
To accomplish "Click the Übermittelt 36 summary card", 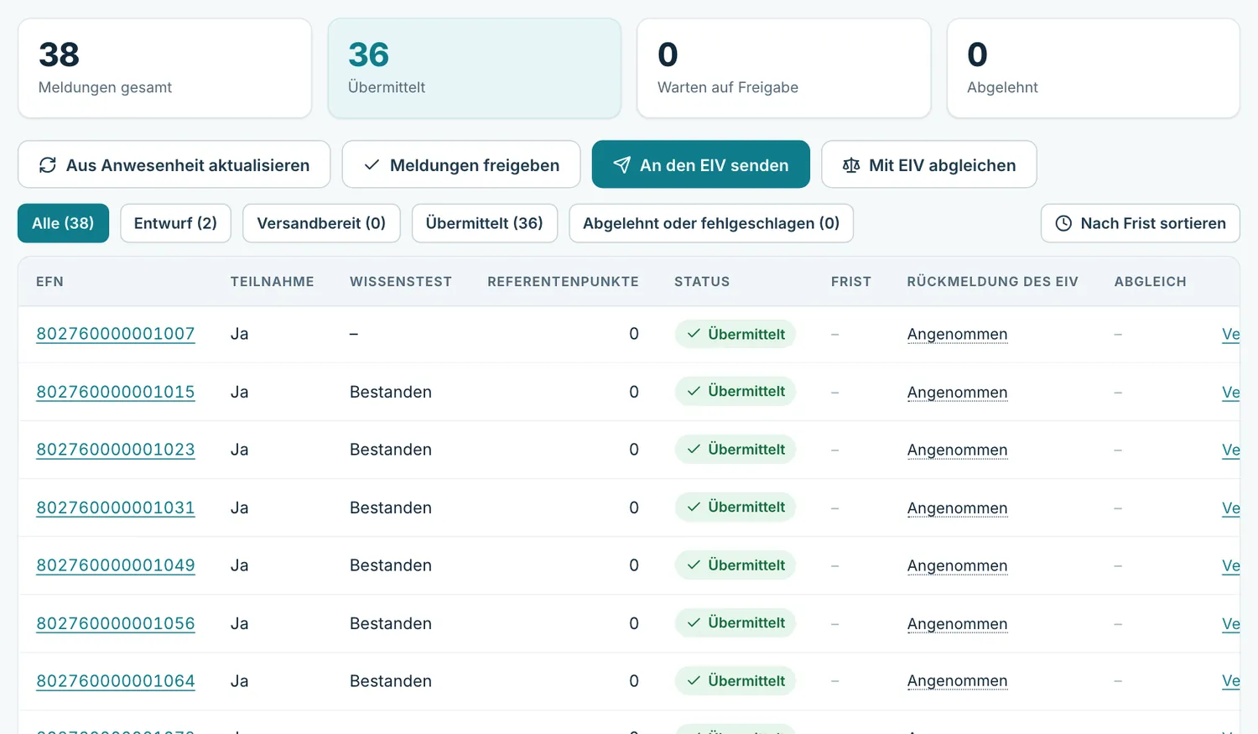I will [475, 68].
